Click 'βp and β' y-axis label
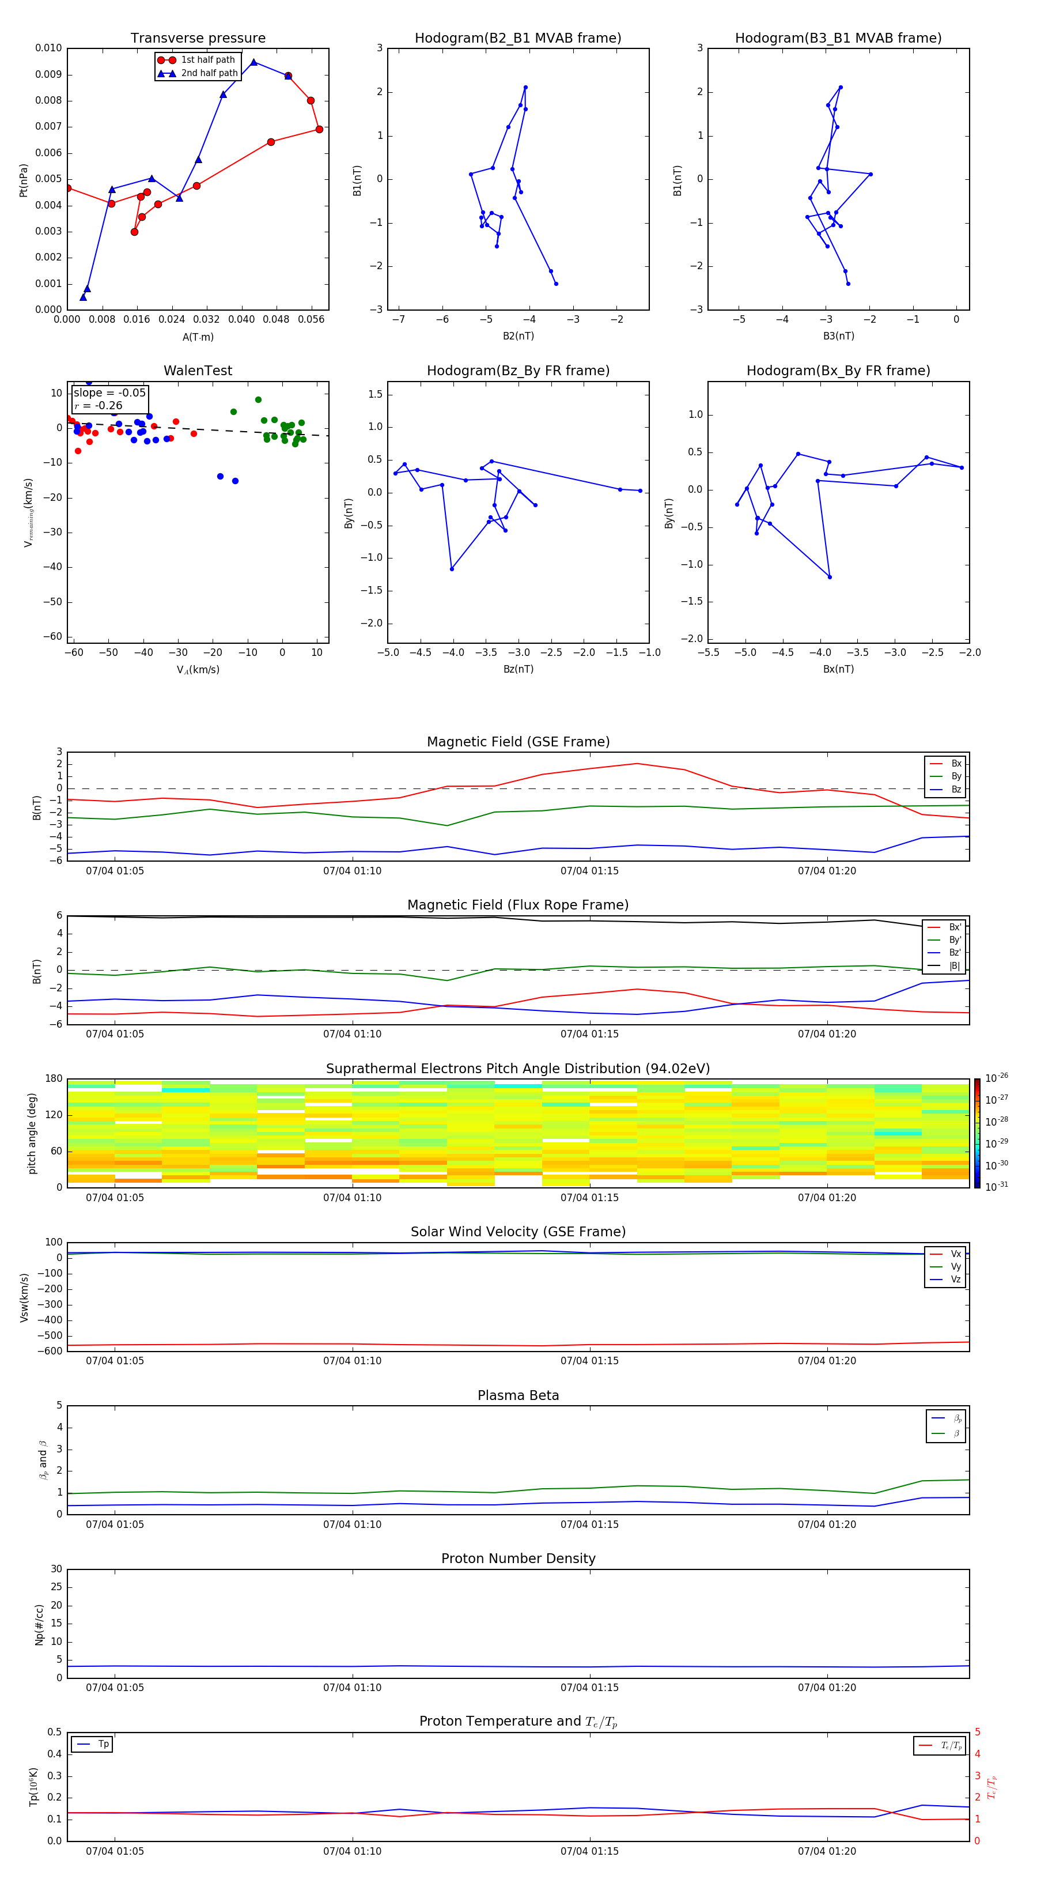Image resolution: width=1037 pixels, height=1902 pixels. click(x=43, y=1460)
